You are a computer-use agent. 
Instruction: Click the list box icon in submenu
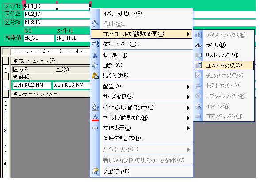click(198, 55)
